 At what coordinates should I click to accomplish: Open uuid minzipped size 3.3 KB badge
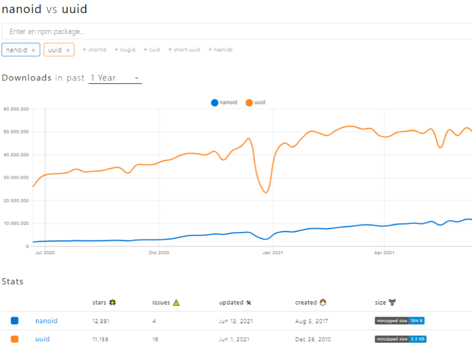[x=400, y=339]
